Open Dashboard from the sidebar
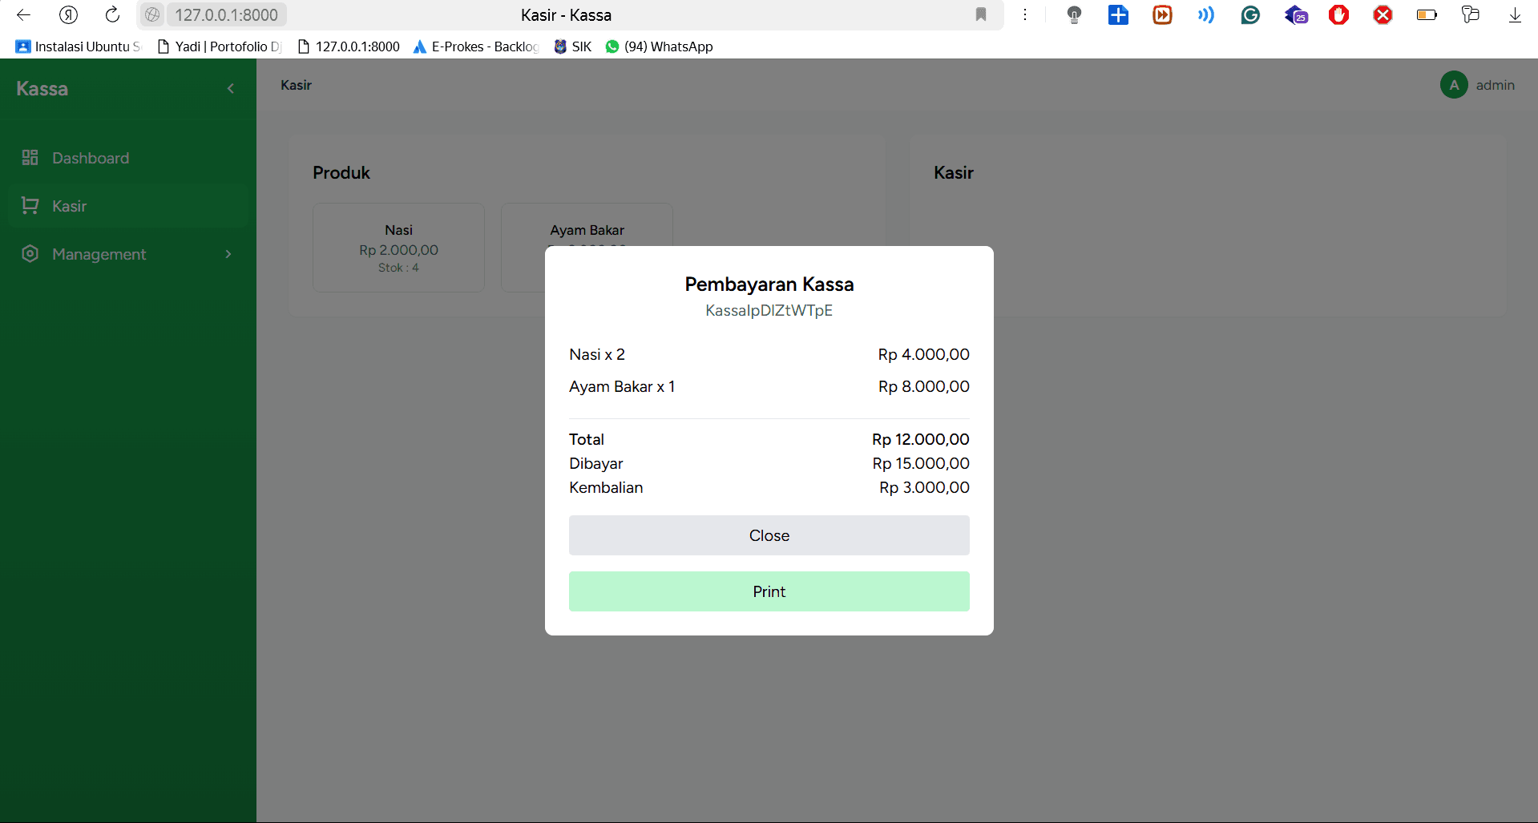Screen dimensions: 1538x823 click(x=90, y=158)
